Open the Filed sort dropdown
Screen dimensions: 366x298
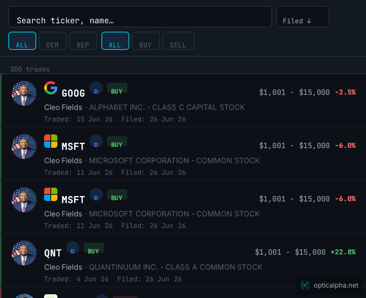(302, 17)
